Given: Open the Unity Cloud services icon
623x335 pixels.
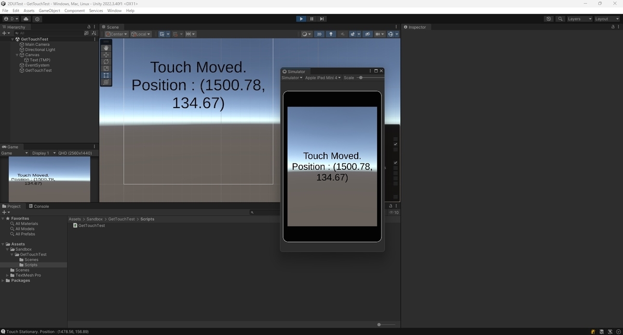Looking at the screenshot, I should click(25, 19).
